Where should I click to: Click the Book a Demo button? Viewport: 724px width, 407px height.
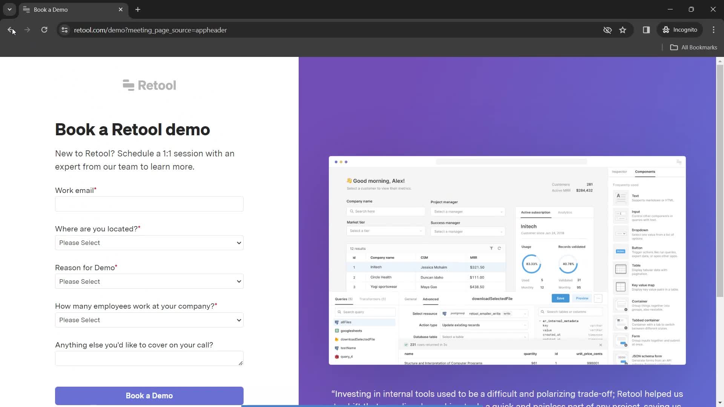(149, 396)
